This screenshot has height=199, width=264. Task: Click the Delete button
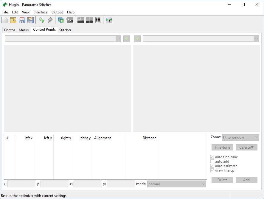tap(222, 180)
